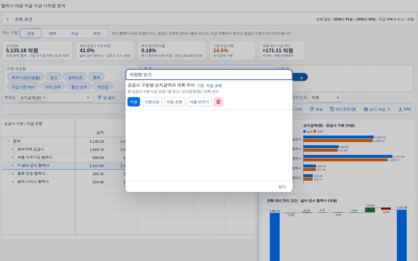
Task: Close the 저장한 보기 dialog with 닫기
Action: 282,187
